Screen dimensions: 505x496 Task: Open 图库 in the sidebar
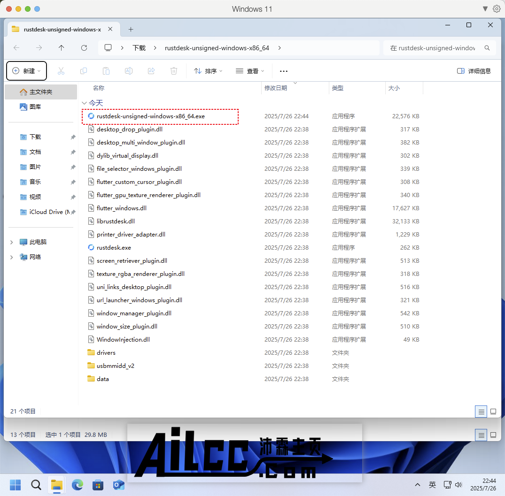41,107
